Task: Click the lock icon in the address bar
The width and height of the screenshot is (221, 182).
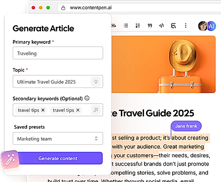Action: (x=63, y=8)
